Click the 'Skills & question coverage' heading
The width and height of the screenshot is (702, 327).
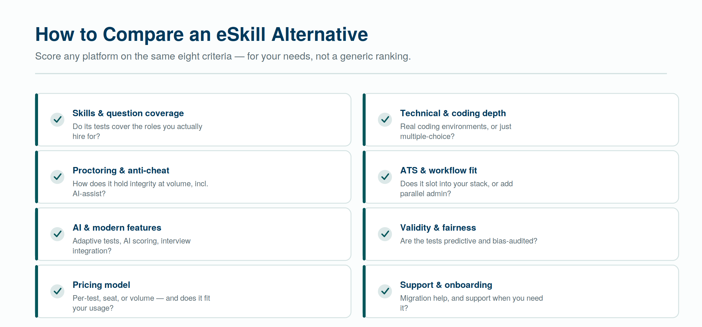(128, 113)
